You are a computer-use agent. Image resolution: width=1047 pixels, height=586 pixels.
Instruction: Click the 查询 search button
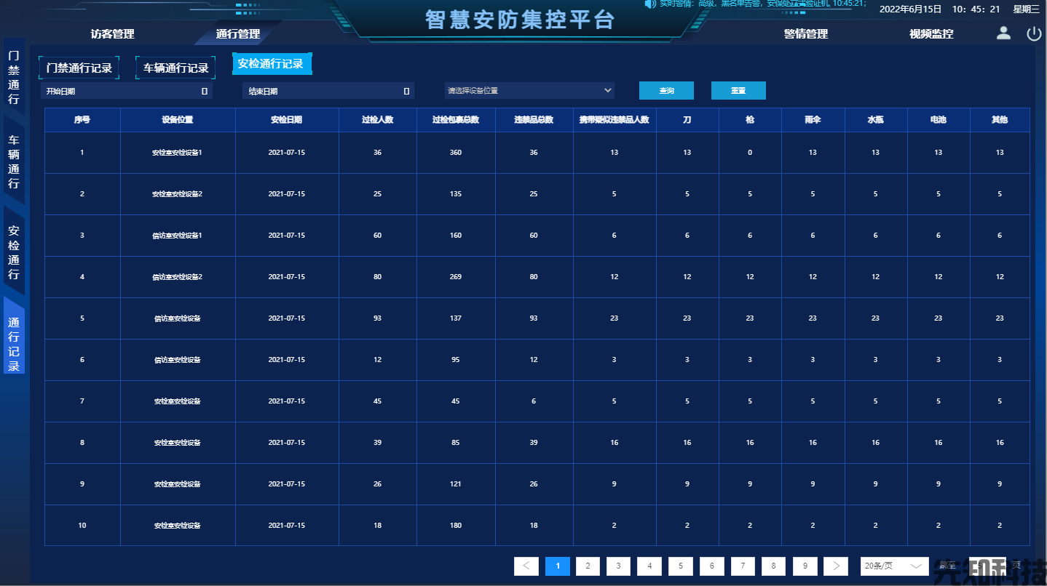[x=666, y=91]
